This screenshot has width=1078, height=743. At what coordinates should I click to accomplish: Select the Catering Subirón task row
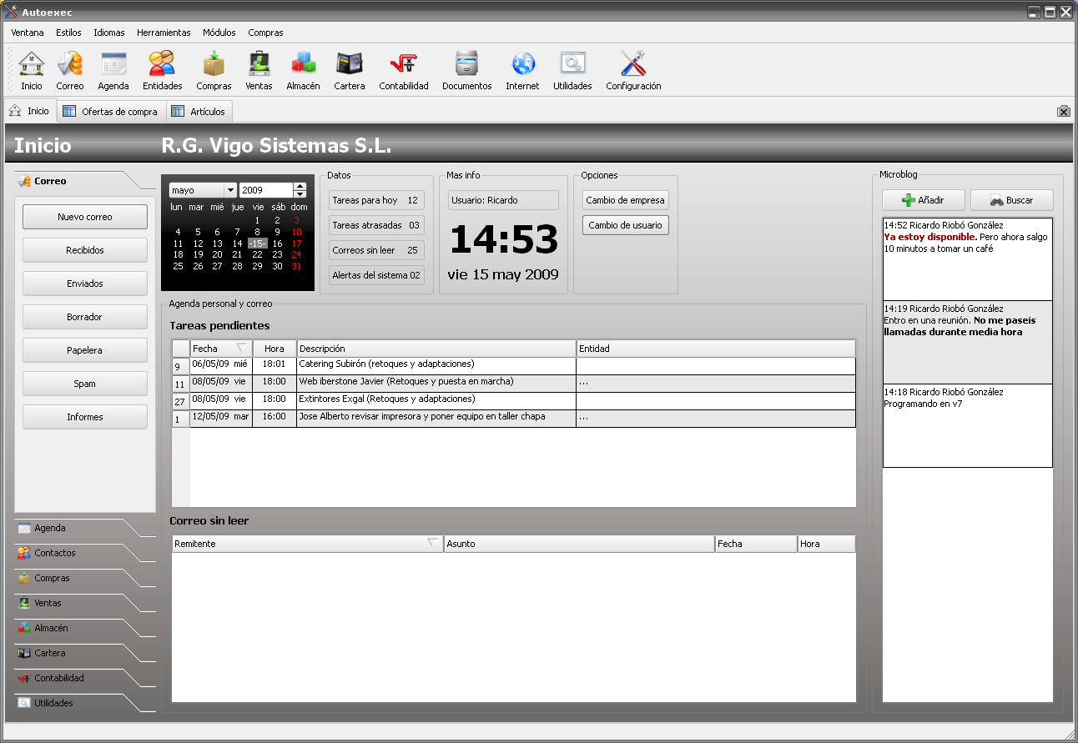pos(514,365)
